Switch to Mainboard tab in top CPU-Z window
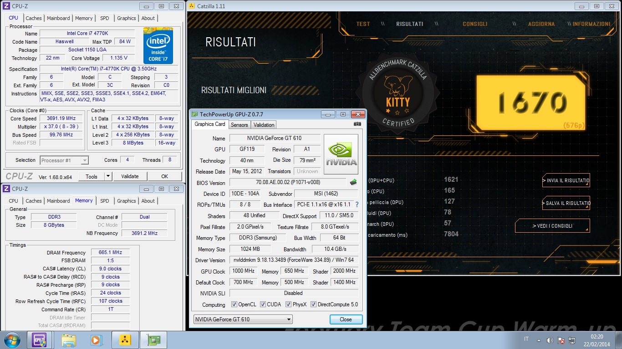 (58, 18)
